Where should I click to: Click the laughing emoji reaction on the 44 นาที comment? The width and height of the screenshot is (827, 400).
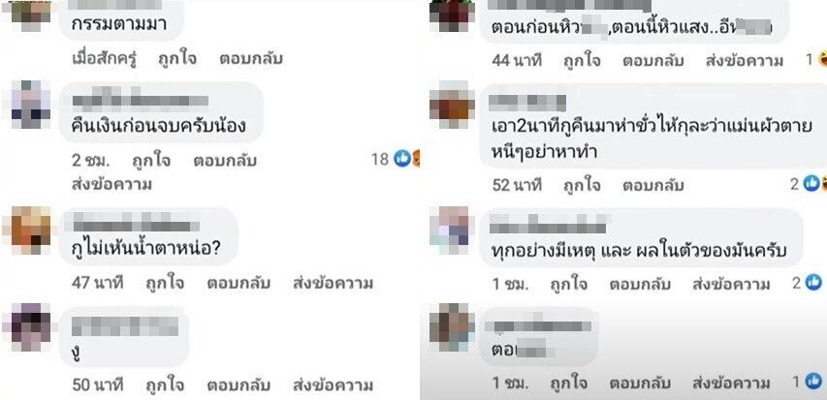coord(823,59)
